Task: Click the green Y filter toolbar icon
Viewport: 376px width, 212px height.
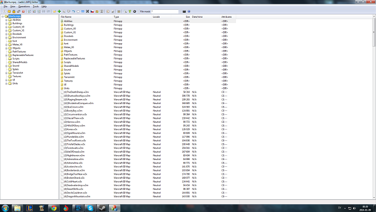Action: pos(130,11)
